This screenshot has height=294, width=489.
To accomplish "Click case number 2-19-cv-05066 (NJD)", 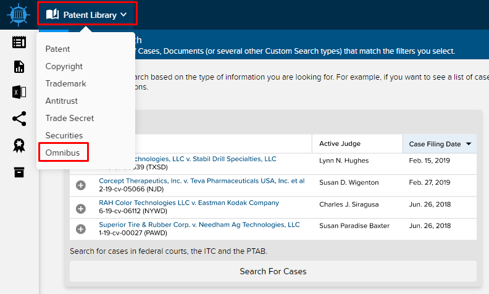I will point(132,189).
